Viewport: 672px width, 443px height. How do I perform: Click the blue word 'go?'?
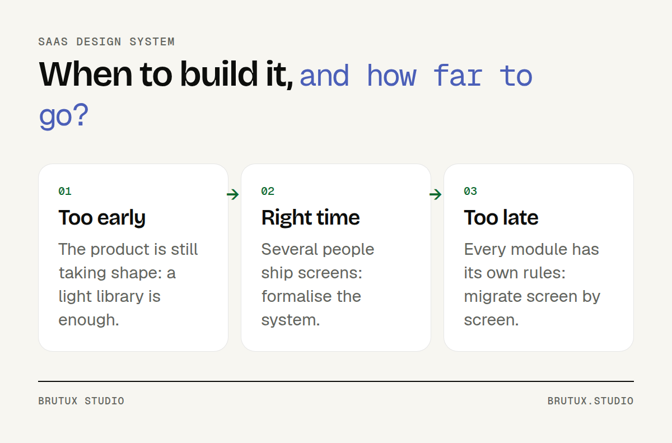click(x=63, y=116)
